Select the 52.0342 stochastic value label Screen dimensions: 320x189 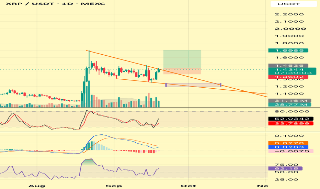pyautogui.click(x=291, y=119)
